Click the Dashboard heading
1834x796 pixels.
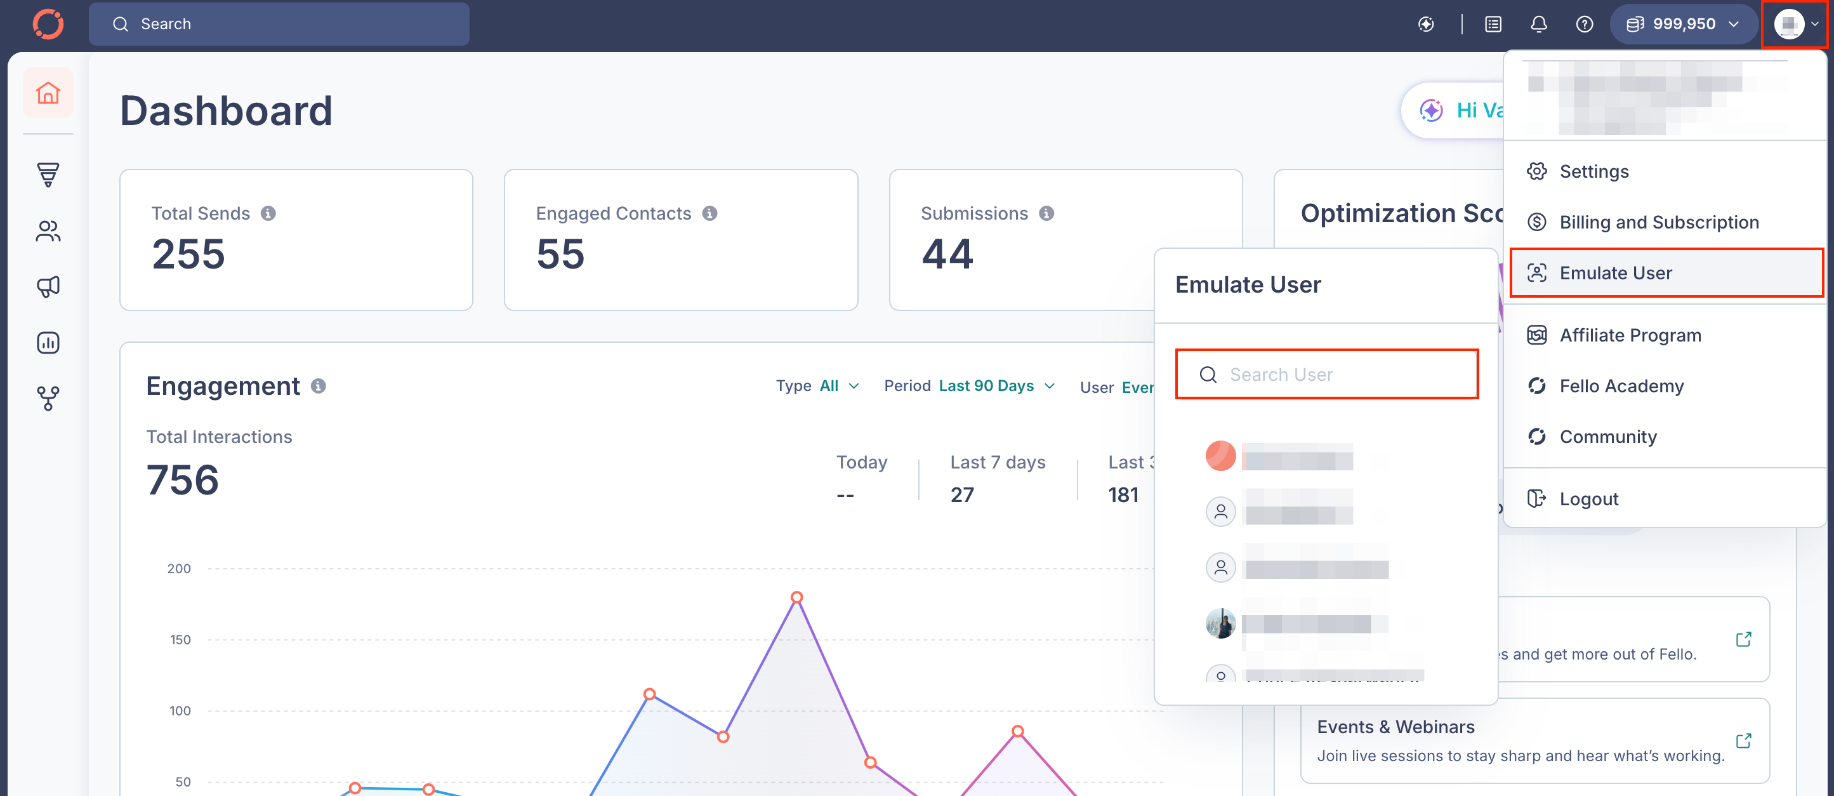[x=227, y=110]
